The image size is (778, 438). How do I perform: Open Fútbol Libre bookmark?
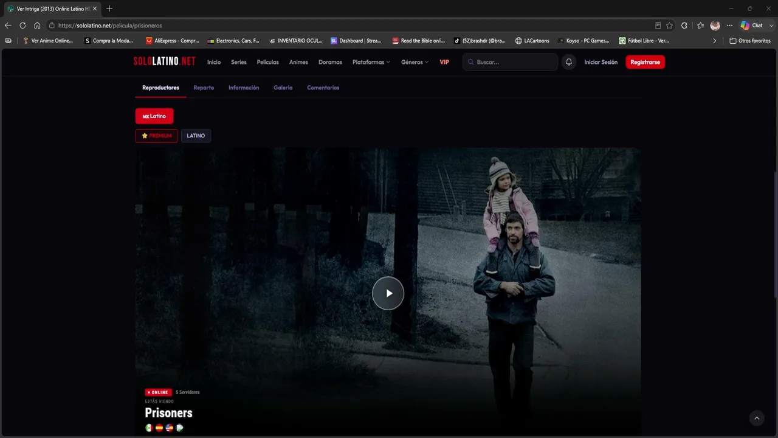tap(644, 41)
